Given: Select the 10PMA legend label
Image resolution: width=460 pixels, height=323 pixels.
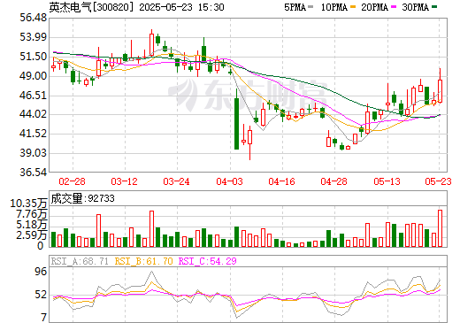Looking at the screenshot, I should 334,7.
